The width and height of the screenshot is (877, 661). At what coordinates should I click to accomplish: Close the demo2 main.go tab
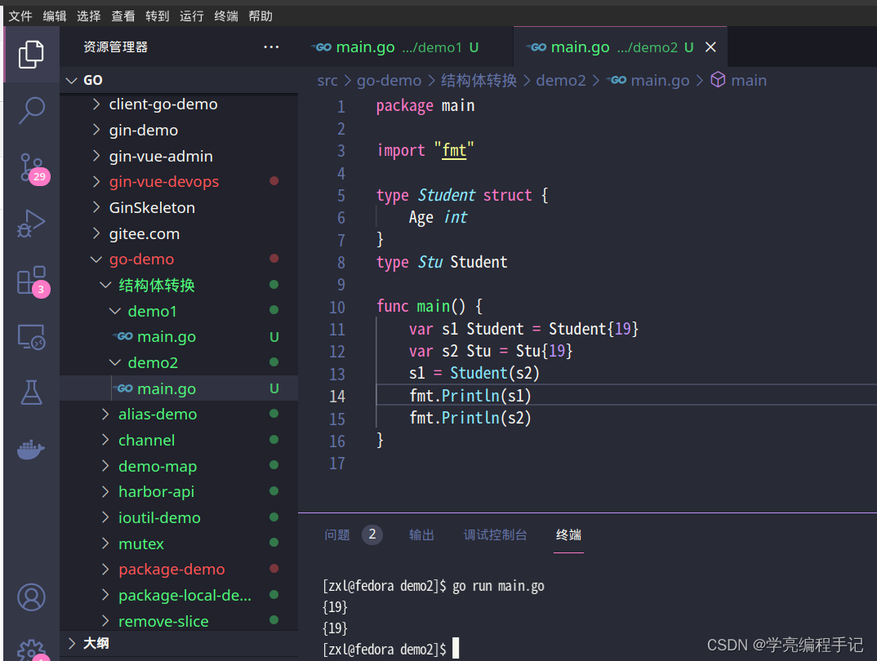tap(710, 47)
